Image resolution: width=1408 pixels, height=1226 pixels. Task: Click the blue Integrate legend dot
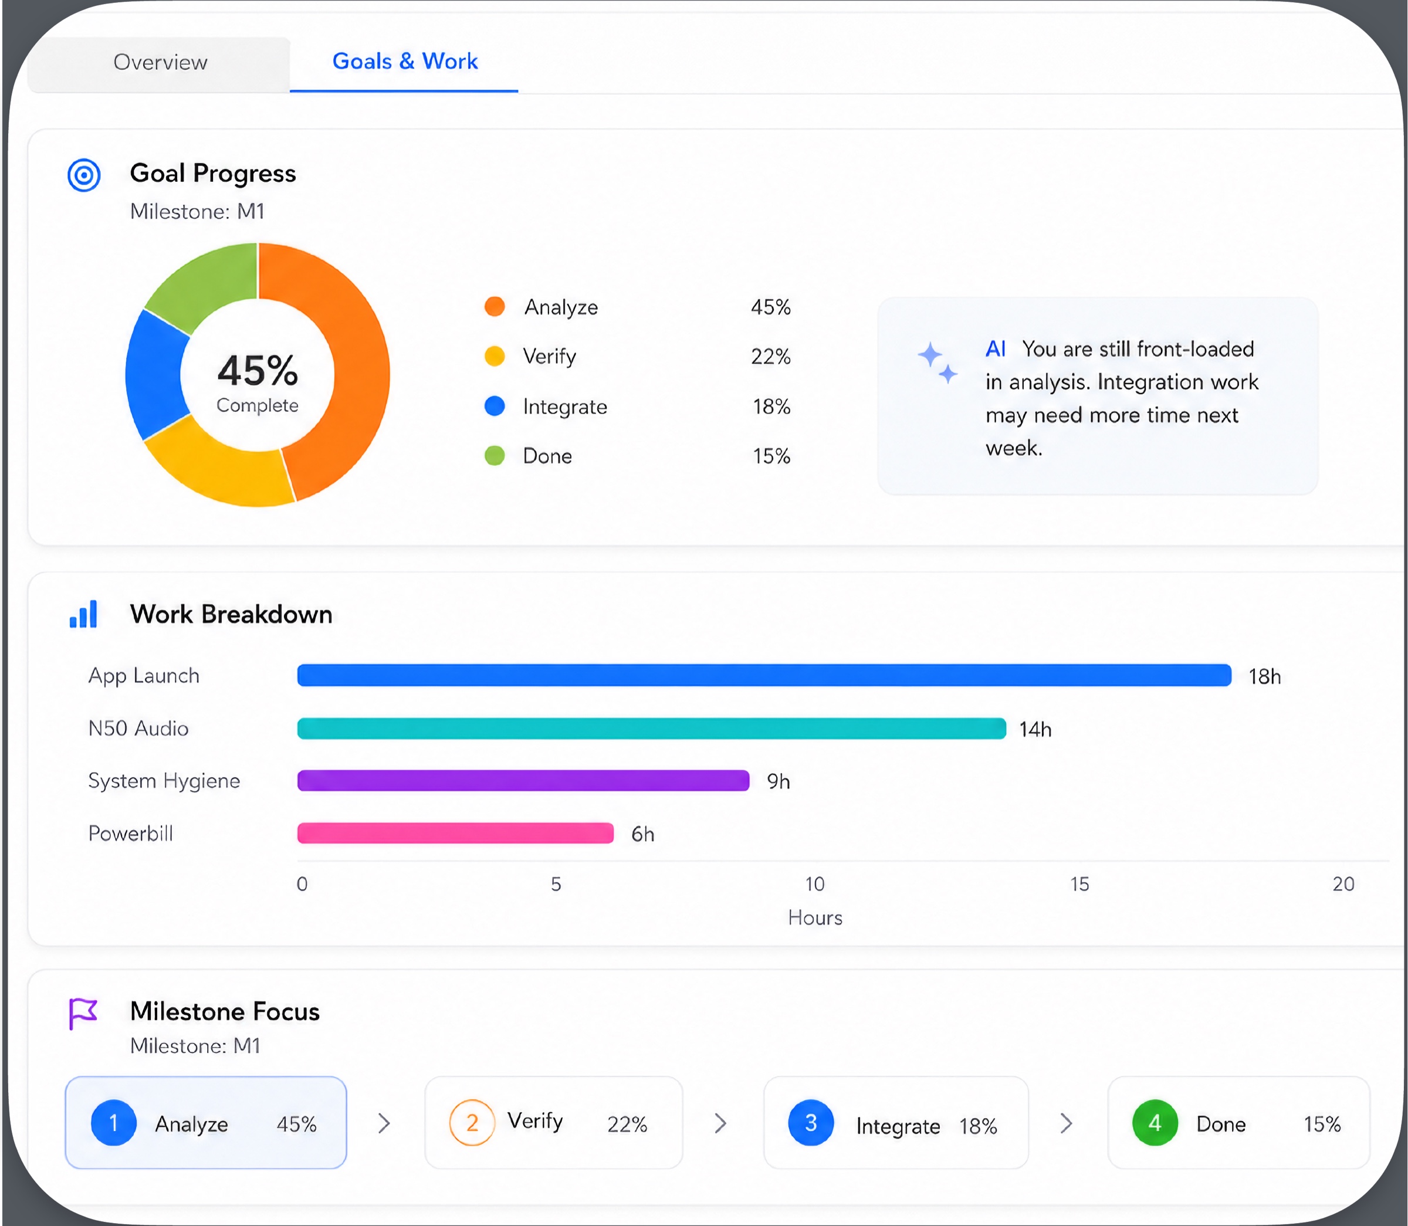click(x=495, y=406)
